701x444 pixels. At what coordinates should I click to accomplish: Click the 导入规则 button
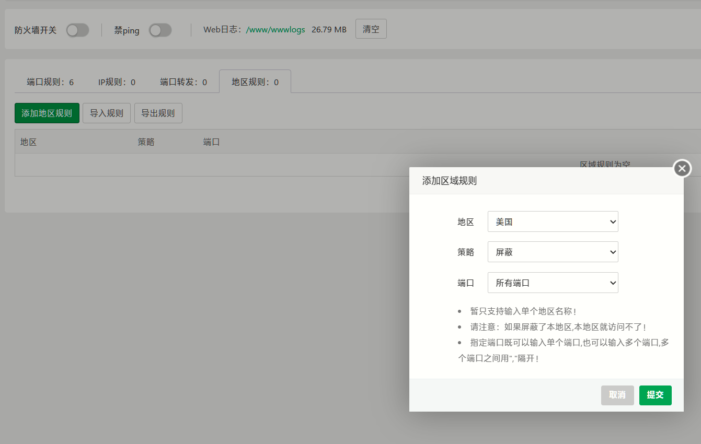107,113
